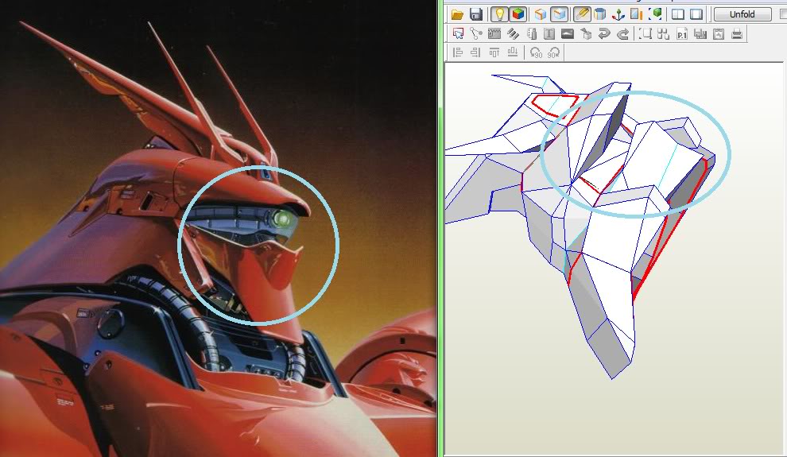787x457 pixels.
Task: Click the align right icon
Action: 476,52
